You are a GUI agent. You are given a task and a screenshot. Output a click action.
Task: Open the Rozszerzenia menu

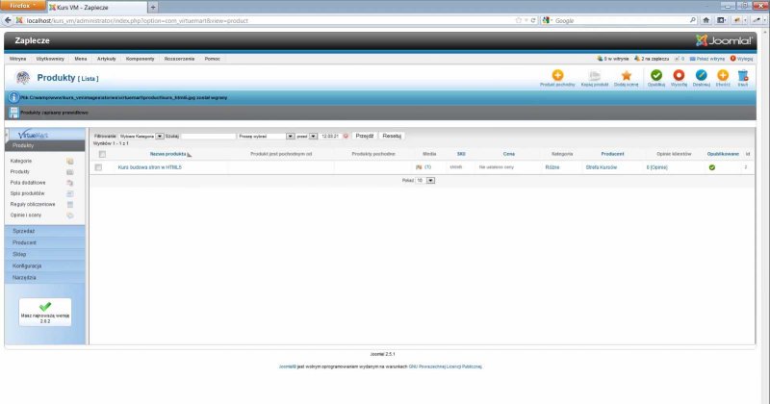tap(180, 59)
